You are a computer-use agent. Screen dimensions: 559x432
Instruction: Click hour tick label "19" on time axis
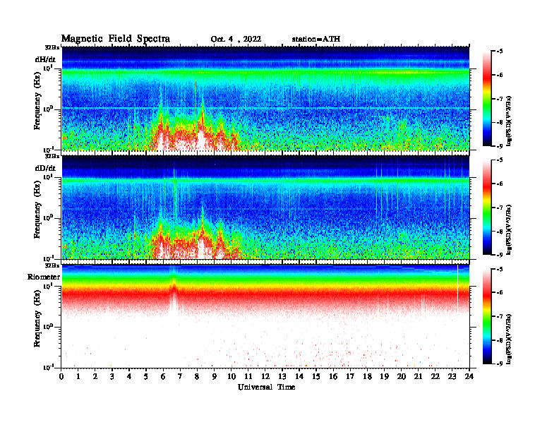coord(384,376)
